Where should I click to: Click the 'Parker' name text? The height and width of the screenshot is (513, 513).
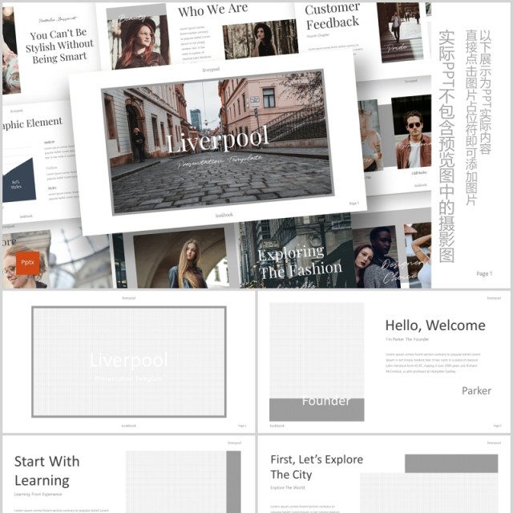coord(476,390)
